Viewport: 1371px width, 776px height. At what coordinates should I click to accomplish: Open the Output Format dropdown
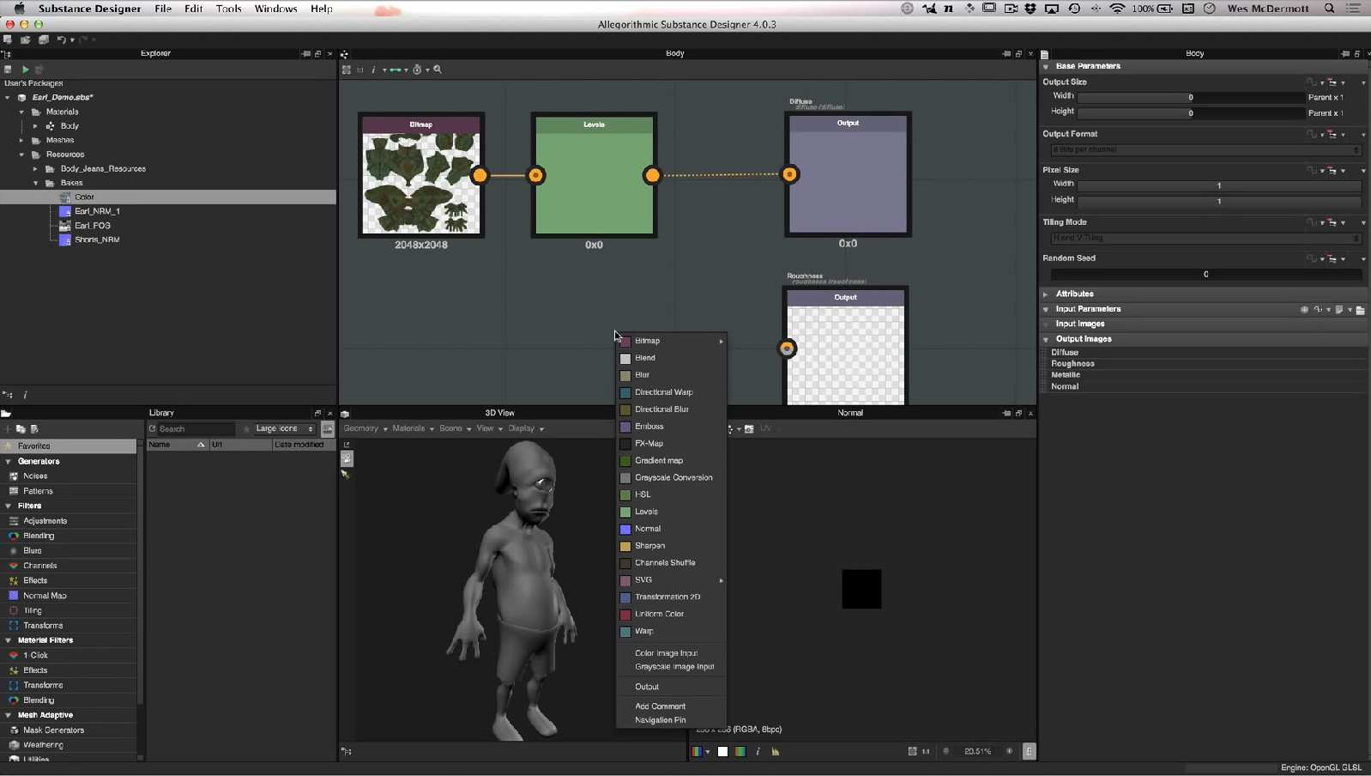[x=1205, y=149]
